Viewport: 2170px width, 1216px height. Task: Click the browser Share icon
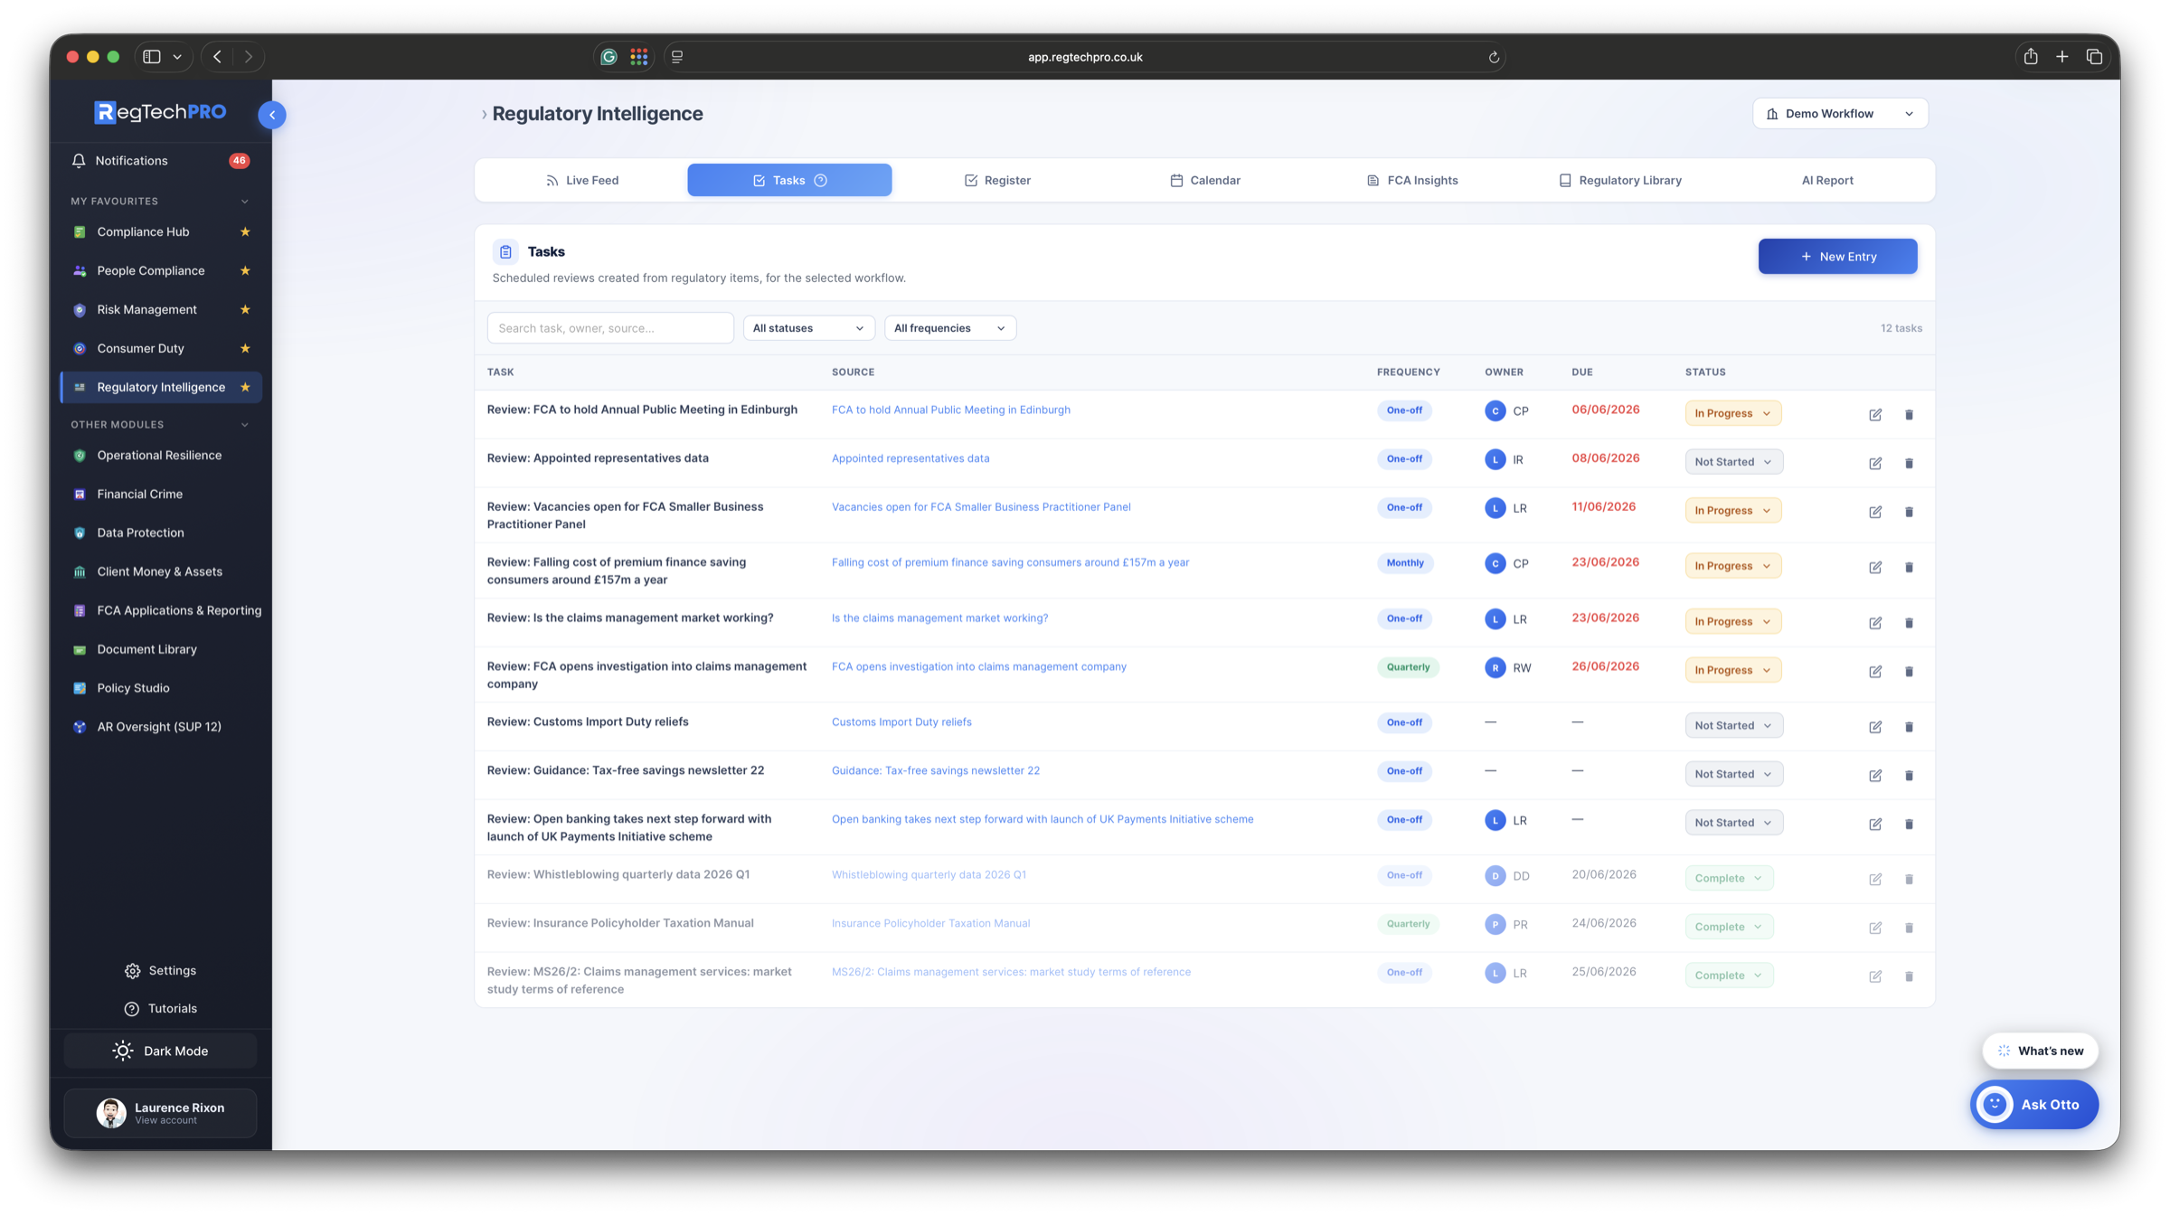(2031, 56)
